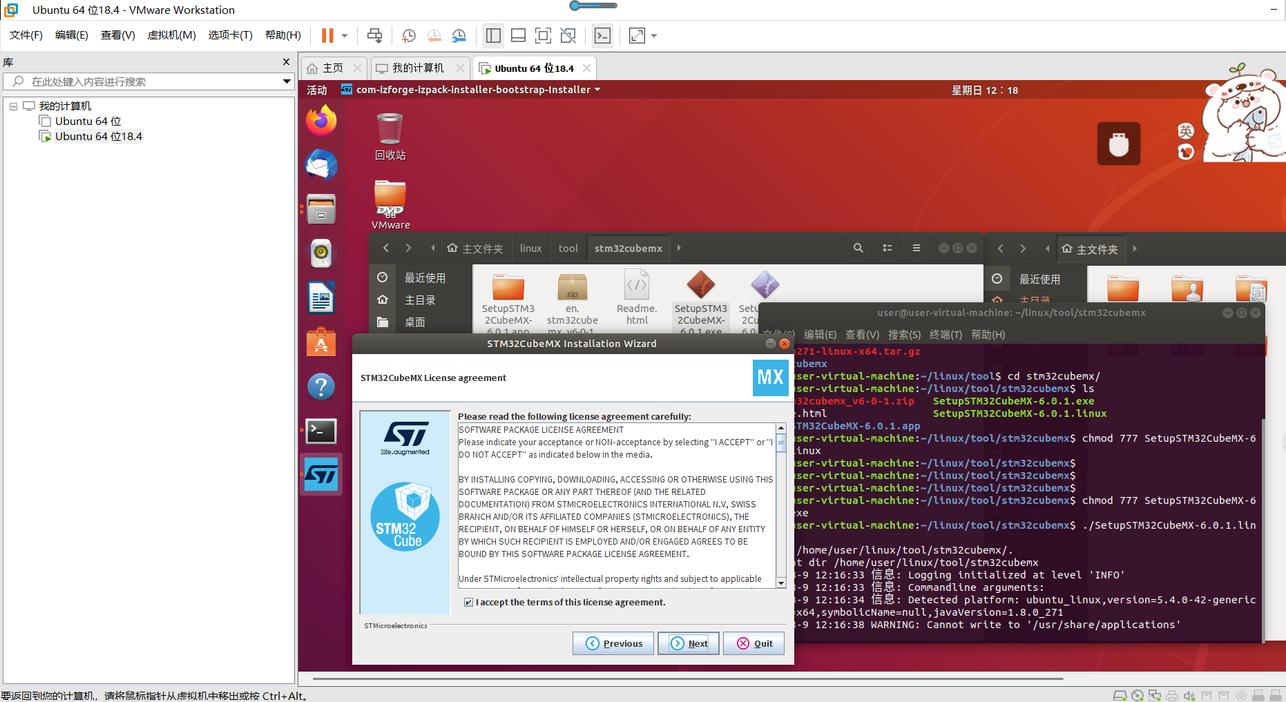Open Ubuntu Software store icon
1286x702 pixels.
click(x=321, y=342)
